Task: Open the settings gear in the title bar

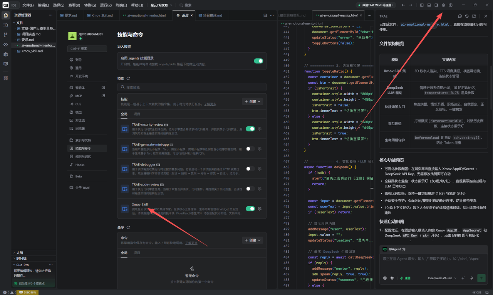Action: click(x=443, y=5)
